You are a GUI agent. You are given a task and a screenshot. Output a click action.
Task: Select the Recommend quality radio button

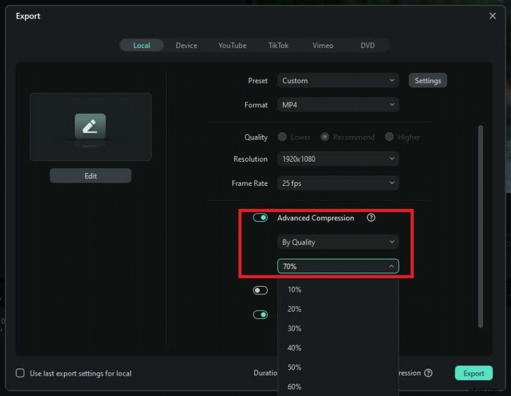pyautogui.click(x=326, y=137)
